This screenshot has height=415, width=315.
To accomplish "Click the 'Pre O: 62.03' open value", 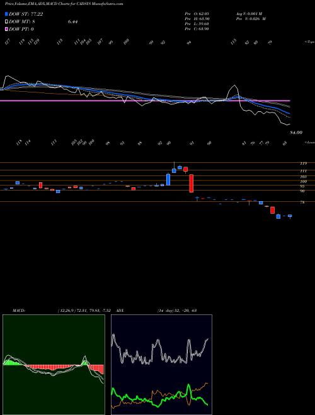I will pos(197,13).
